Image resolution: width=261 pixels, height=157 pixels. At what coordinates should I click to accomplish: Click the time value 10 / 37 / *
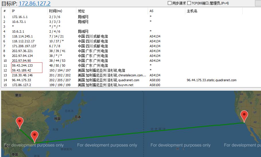point(57,41)
